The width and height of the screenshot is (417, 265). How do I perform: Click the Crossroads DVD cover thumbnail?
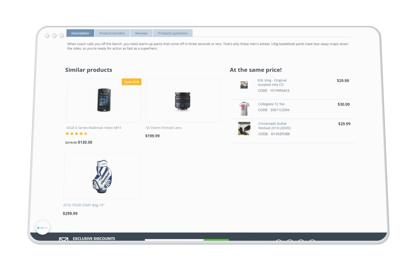pos(244,128)
